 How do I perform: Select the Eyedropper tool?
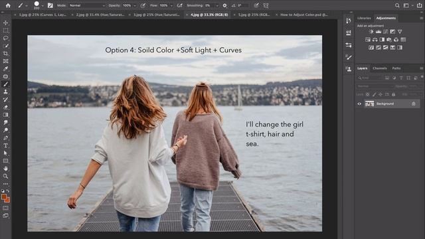pos(5,69)
